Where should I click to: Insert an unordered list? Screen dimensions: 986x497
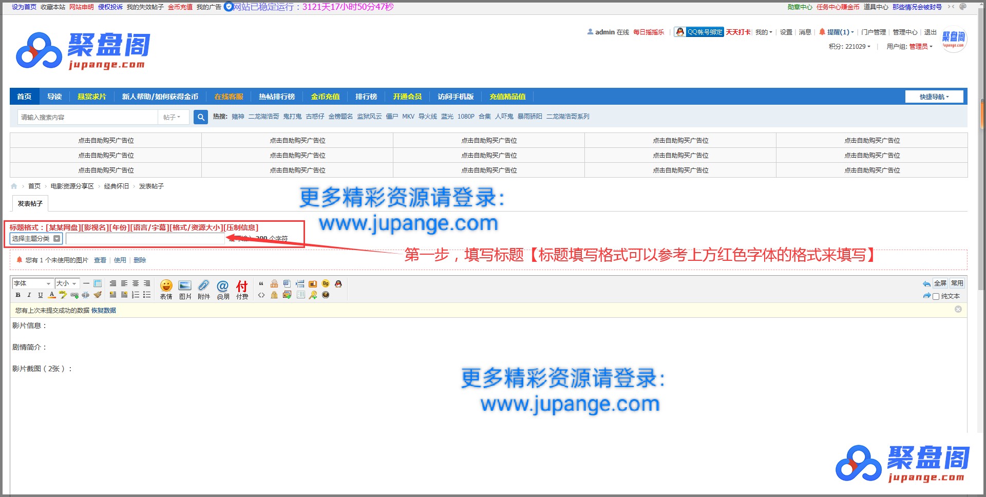pos(147,295)
